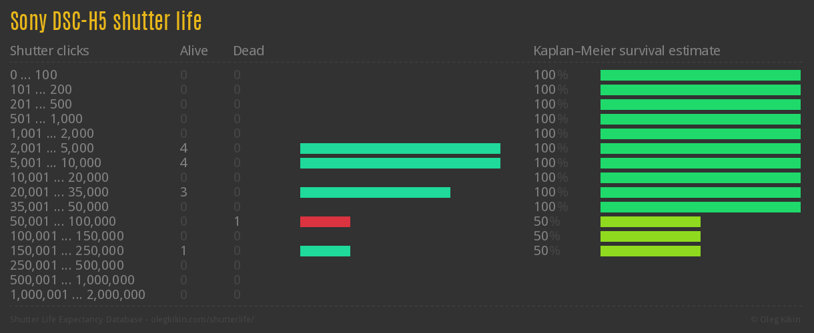Image resolution: width=814 pixels, height=333 pixels.
Task: Click the teal alive bar for 150,001–250,000
Action: point(325,251)
